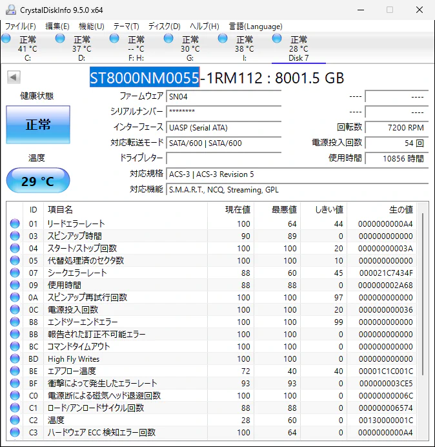Click the power-on count field 54 回
Viewport: 435px width, 447px height.
point(397,143)
